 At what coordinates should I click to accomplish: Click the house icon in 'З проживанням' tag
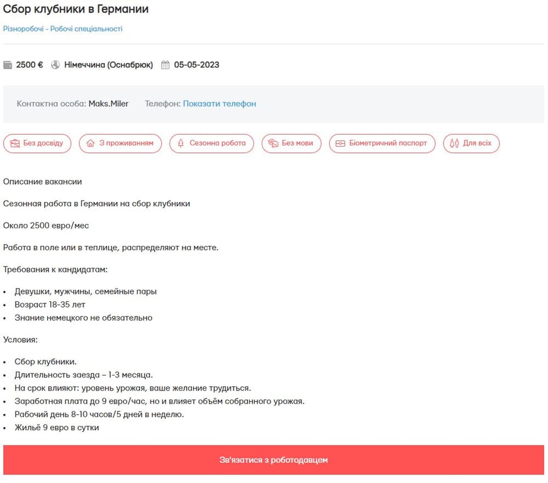click(x=89, y=143)
